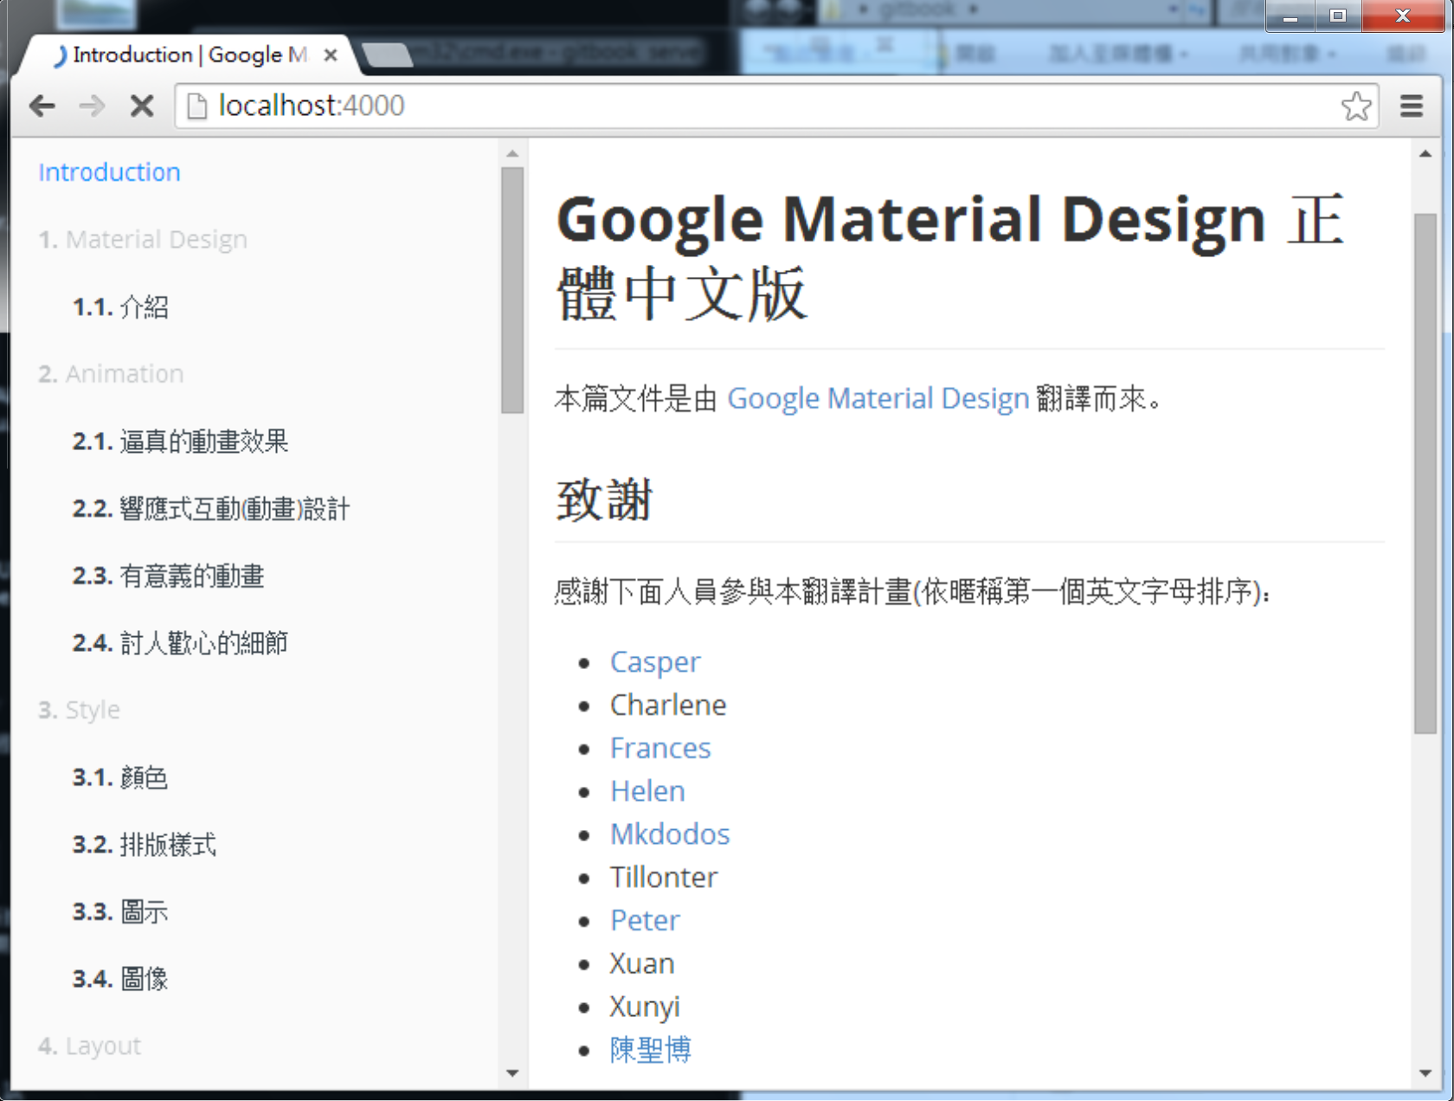
Task: Stop page loading with the X button
Action: 142,106
